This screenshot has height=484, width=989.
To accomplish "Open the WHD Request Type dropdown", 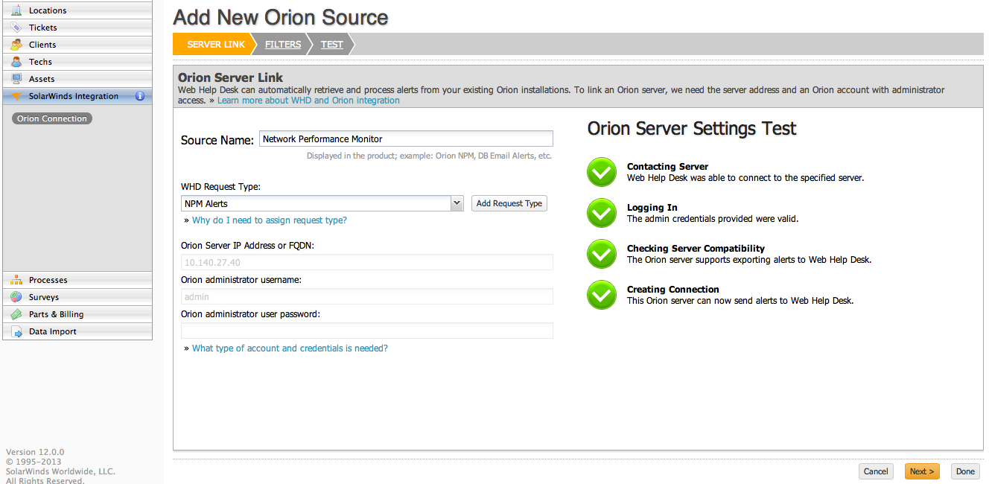I will (x=322, y=203).
